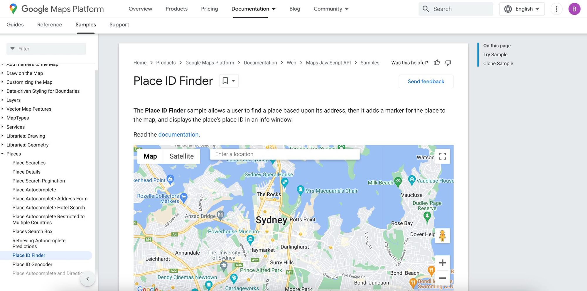Image resolution: width=587 pixels, height=291 pixels.
Task: Open the Blog link
Action: (295, 9)
